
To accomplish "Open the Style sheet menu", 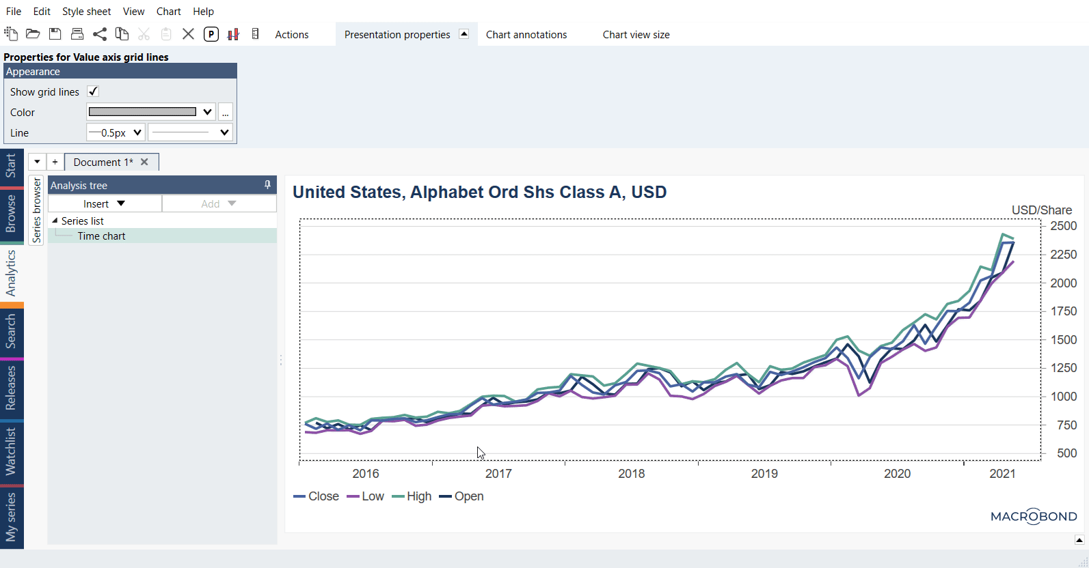I will pos(86,11).
